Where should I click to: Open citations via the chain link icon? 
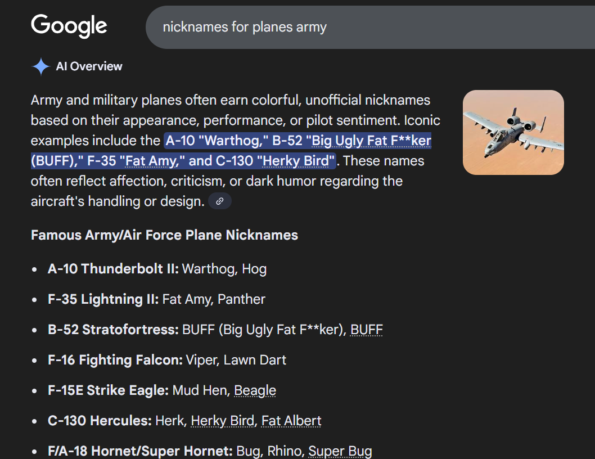coord(219,201)
